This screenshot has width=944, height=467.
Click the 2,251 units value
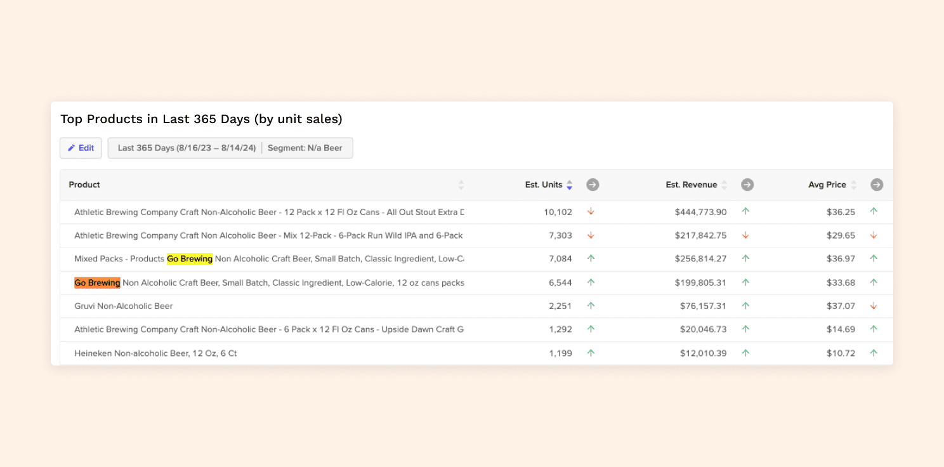pyautogui.click(x=560, y=306)
